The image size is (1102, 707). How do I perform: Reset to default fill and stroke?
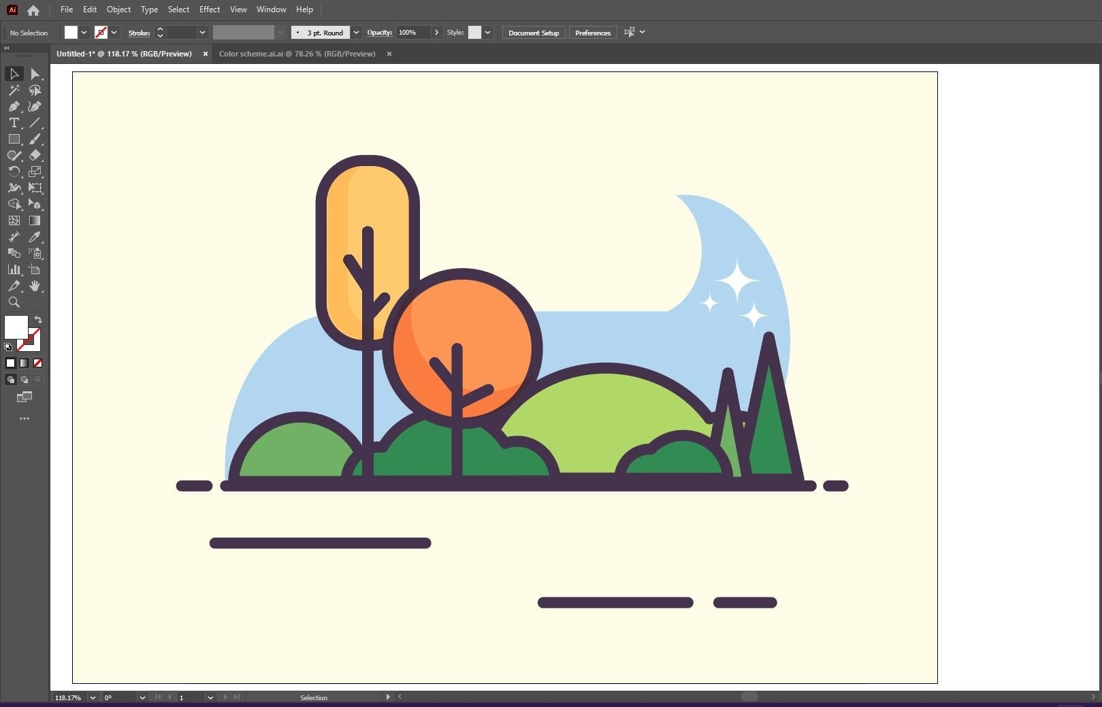(8, 347)
